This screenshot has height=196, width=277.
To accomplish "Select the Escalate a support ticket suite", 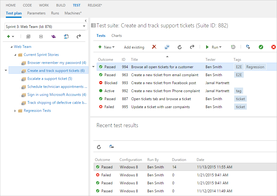I will pyautogui.click(x=50, y=79).
